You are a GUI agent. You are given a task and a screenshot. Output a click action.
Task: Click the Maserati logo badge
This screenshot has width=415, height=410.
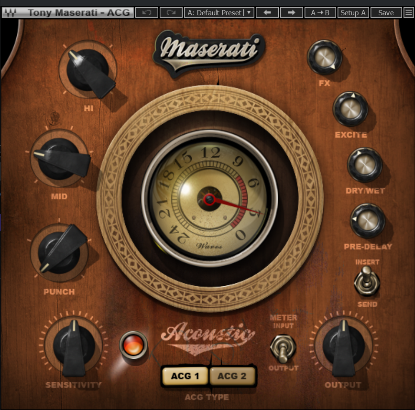(x=209, y=53)
